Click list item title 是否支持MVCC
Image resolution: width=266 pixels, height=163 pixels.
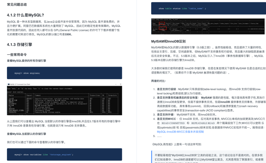[166, 119]
